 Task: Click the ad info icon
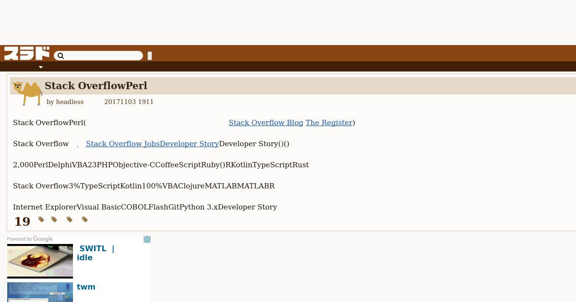point(147,239)
